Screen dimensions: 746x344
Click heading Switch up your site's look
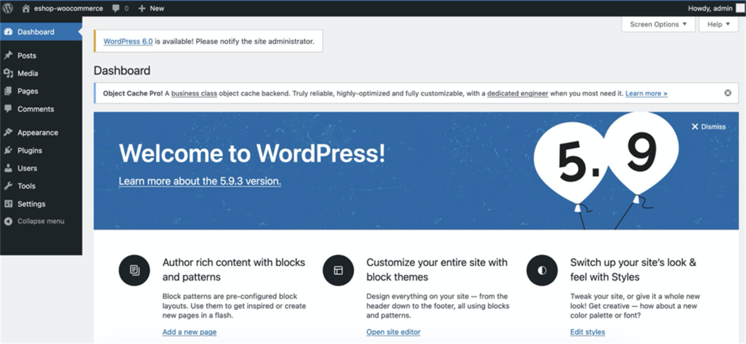pos(633,269)
